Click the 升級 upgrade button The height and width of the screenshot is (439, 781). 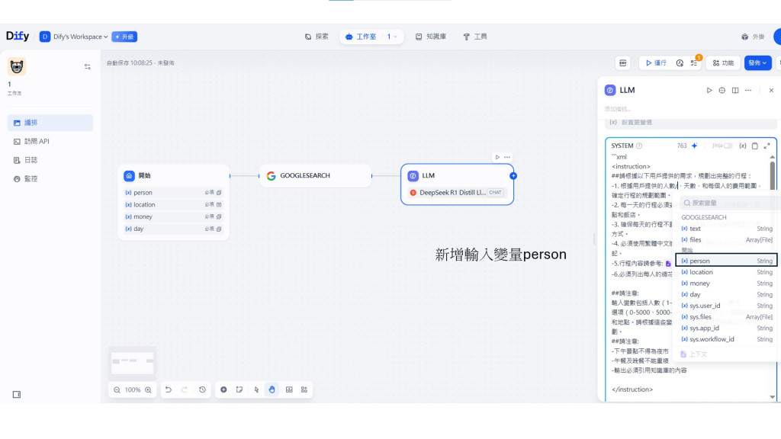point(124,37)
